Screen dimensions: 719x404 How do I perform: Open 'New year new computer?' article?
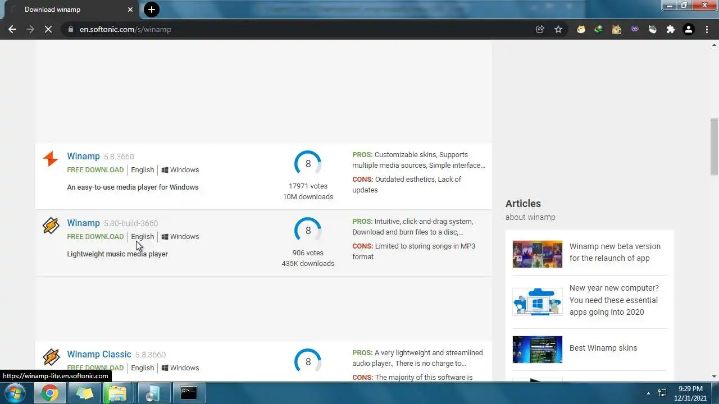click(613, 300)
